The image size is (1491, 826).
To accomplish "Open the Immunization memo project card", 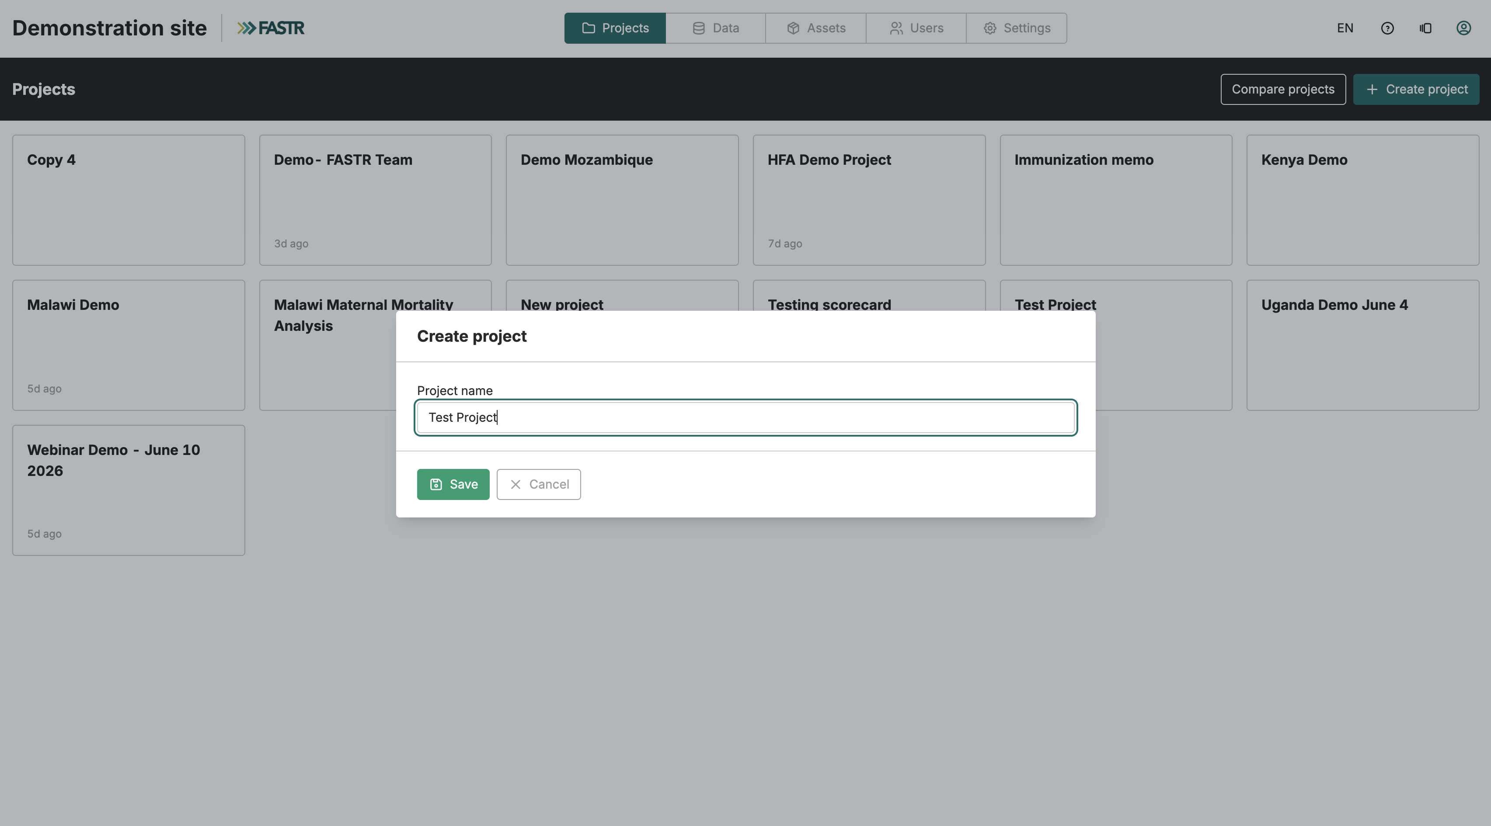I will click(1116, 200).
